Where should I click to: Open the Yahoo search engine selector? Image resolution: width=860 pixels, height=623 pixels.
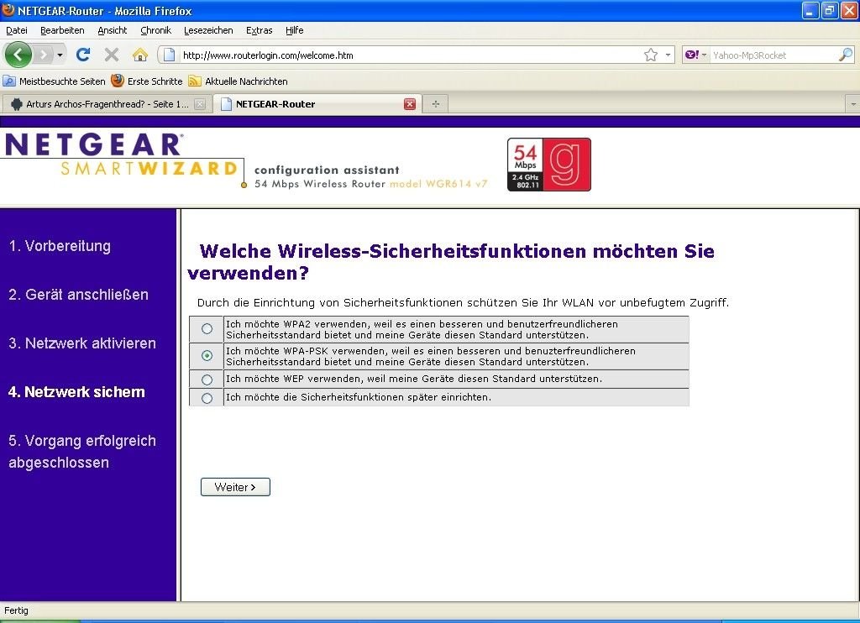click(695, 55)
